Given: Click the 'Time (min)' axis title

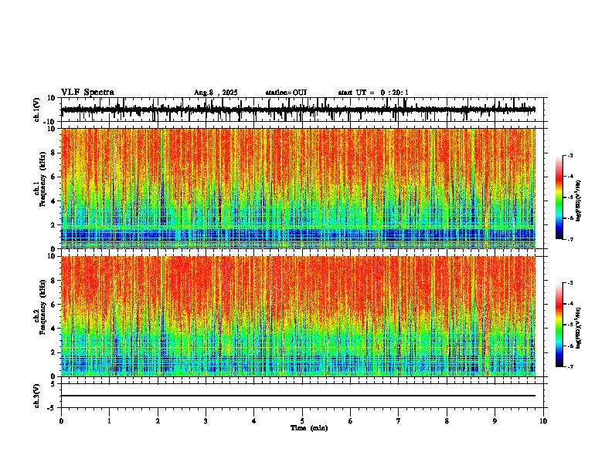Looking at the screenshot, I should pyautogui.click(x=309, y=428).
